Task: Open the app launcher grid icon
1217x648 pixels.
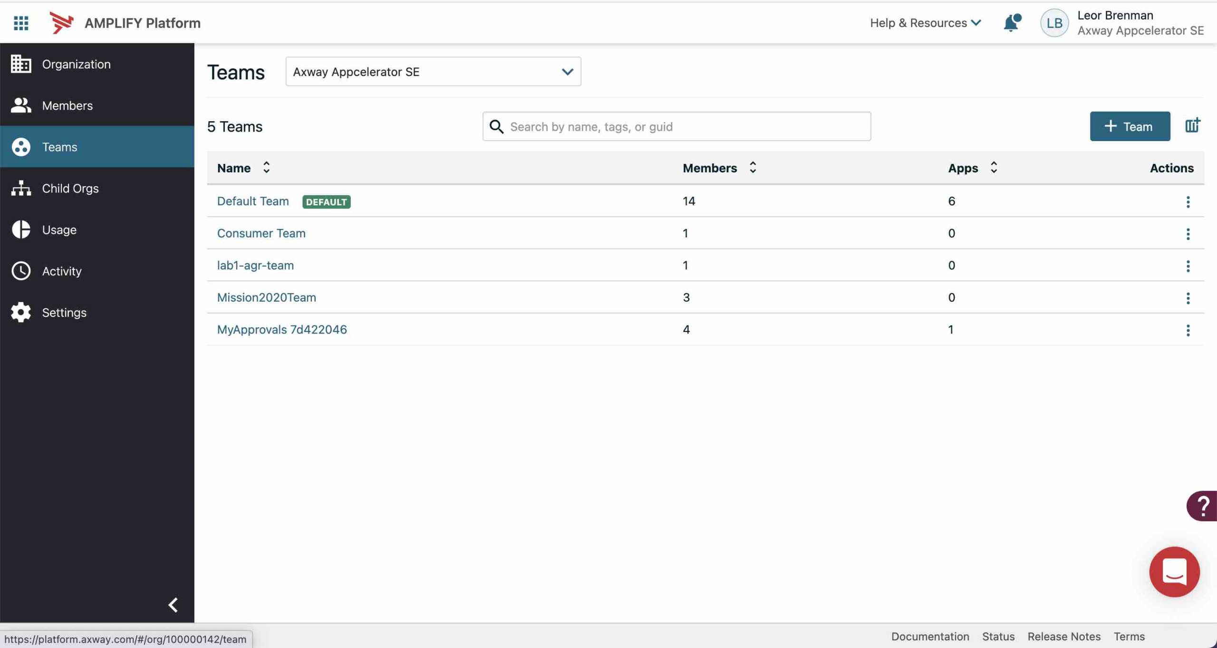Action: (21, 23)
